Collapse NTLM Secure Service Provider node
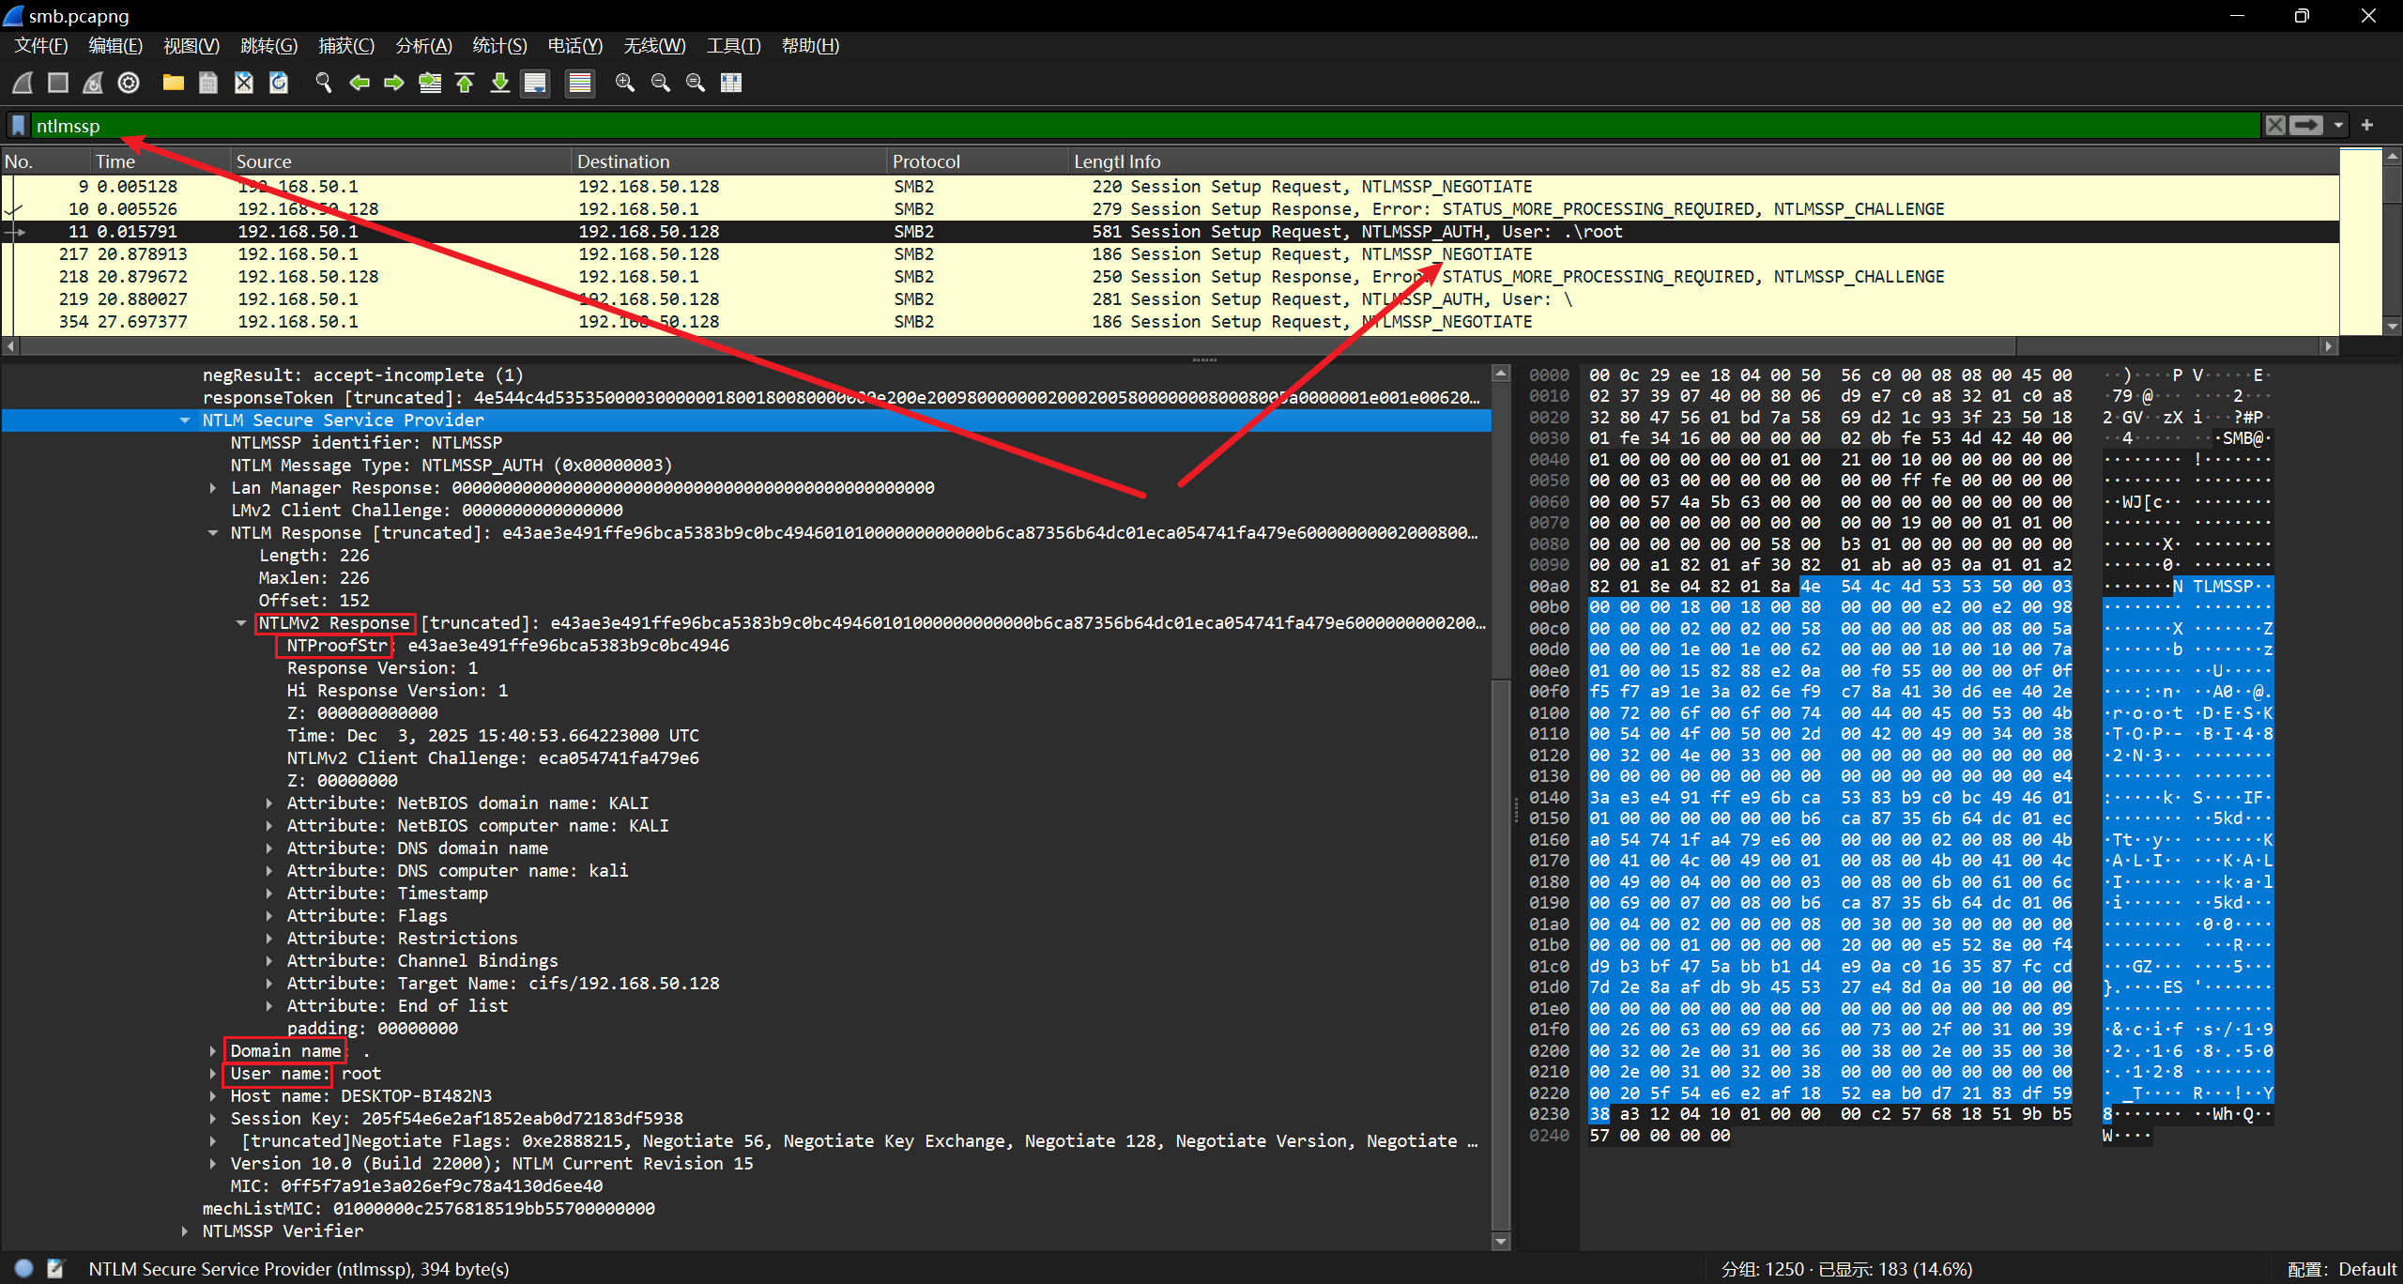 [x=185, y=420]
